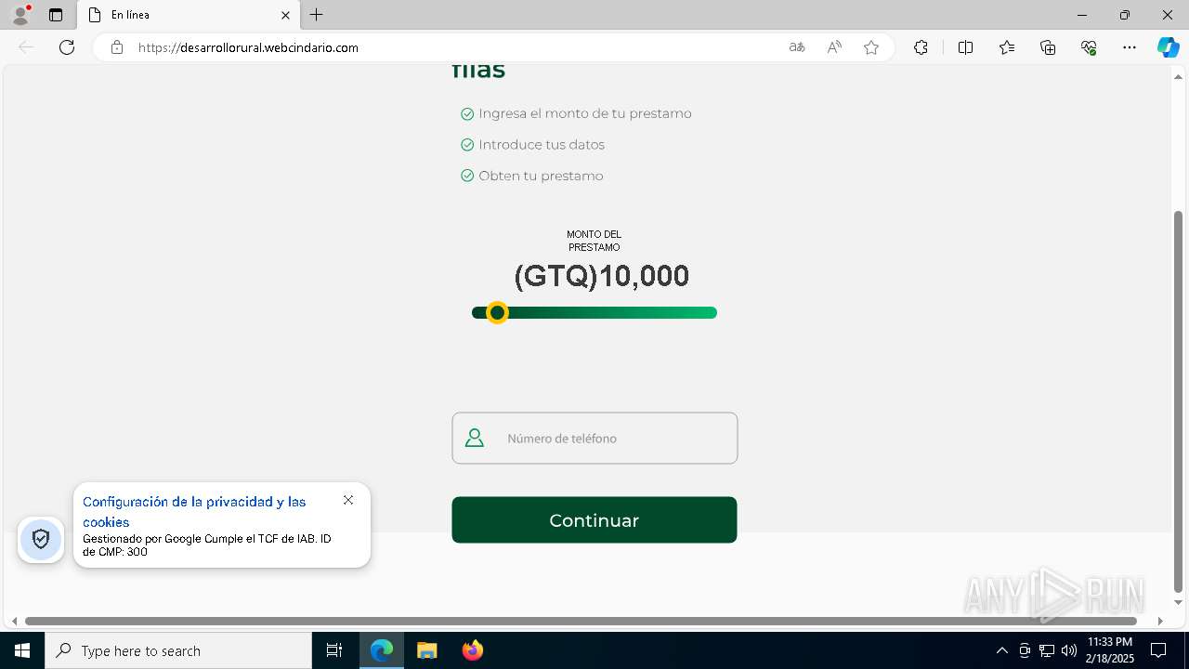Click scroll up arrow on vertical scrollbar
Screen dimensions: 1189x669
click(1179, 76)
